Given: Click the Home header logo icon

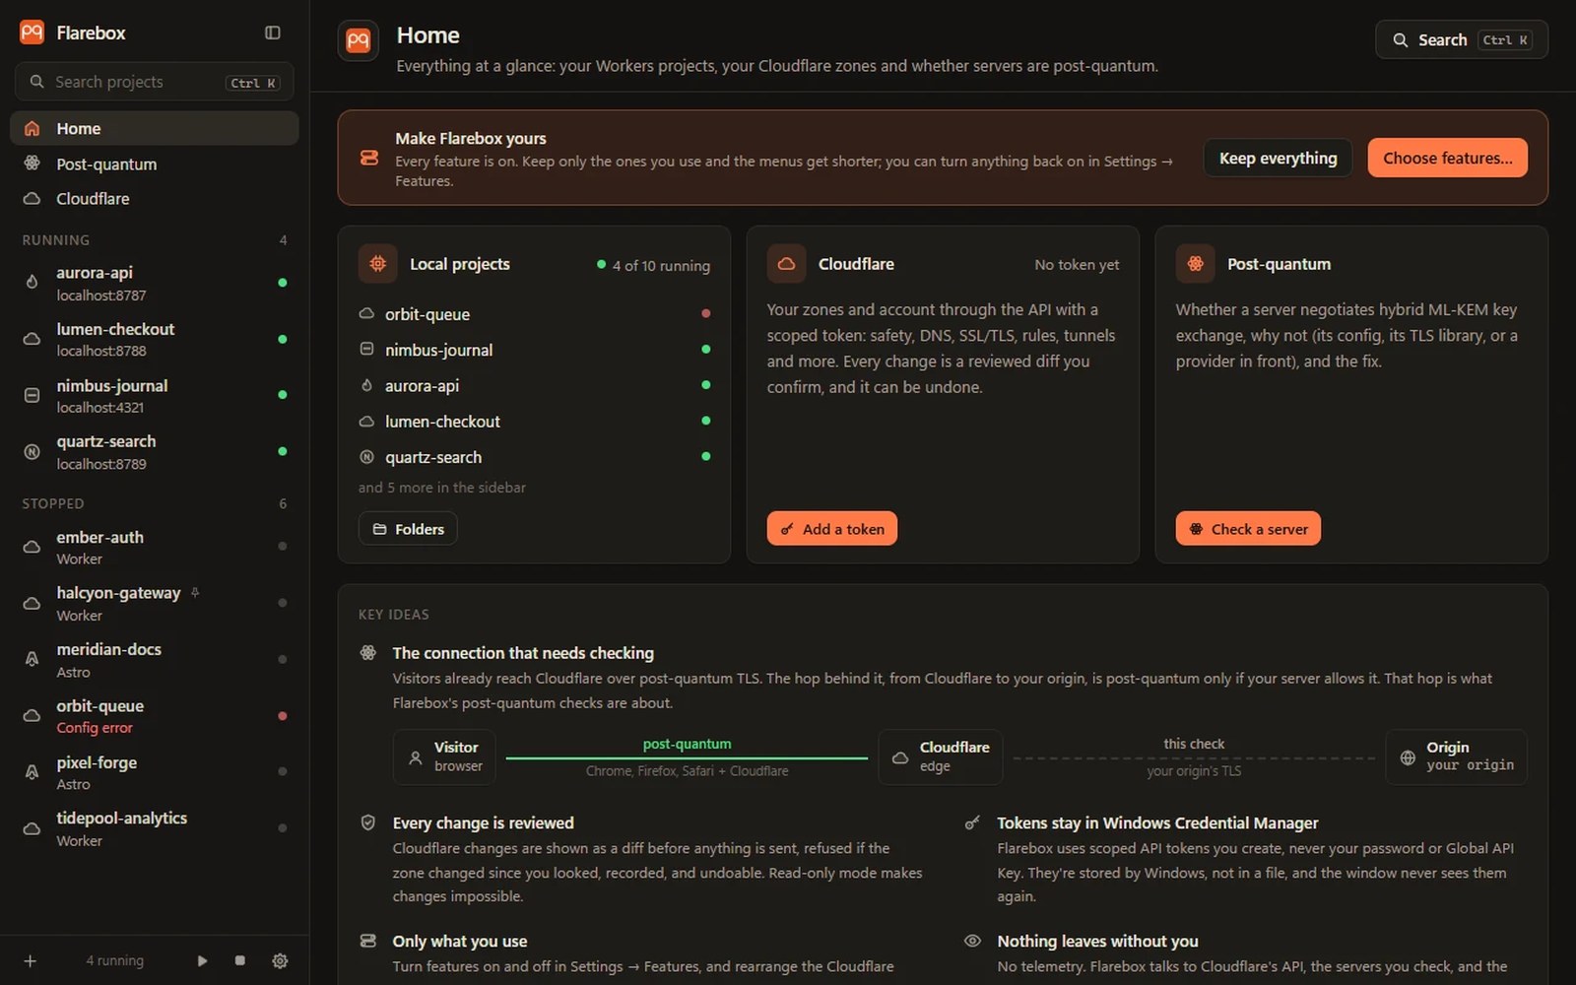Looking at the screenshot, I should pos(358,40).
